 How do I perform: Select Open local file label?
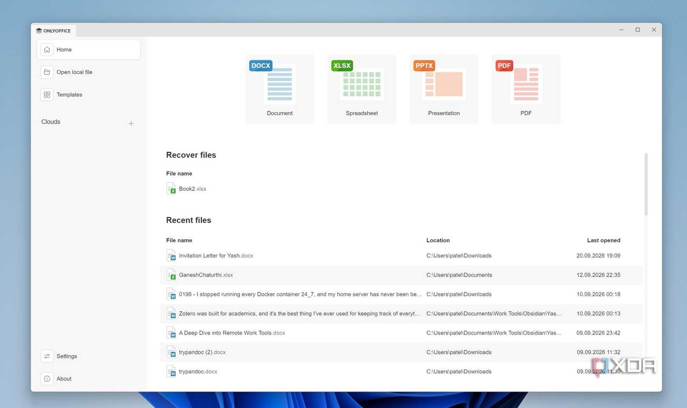tap(75, 73)
